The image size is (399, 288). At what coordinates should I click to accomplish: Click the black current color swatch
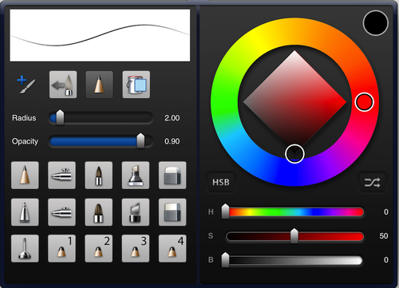point(376,23)
